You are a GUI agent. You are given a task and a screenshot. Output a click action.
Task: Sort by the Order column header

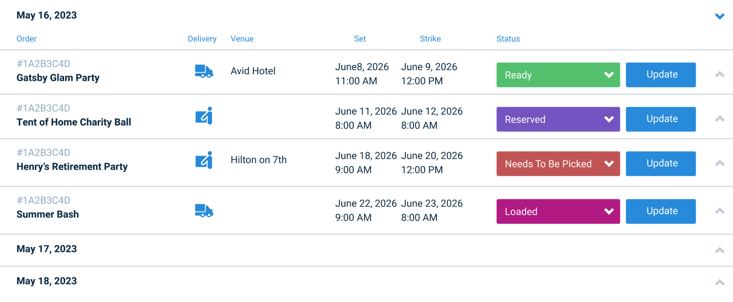pos(27,39)
